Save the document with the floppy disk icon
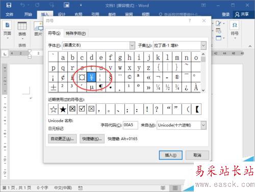The height and width of the screenshot is (192, 255). tap(9, 5)
